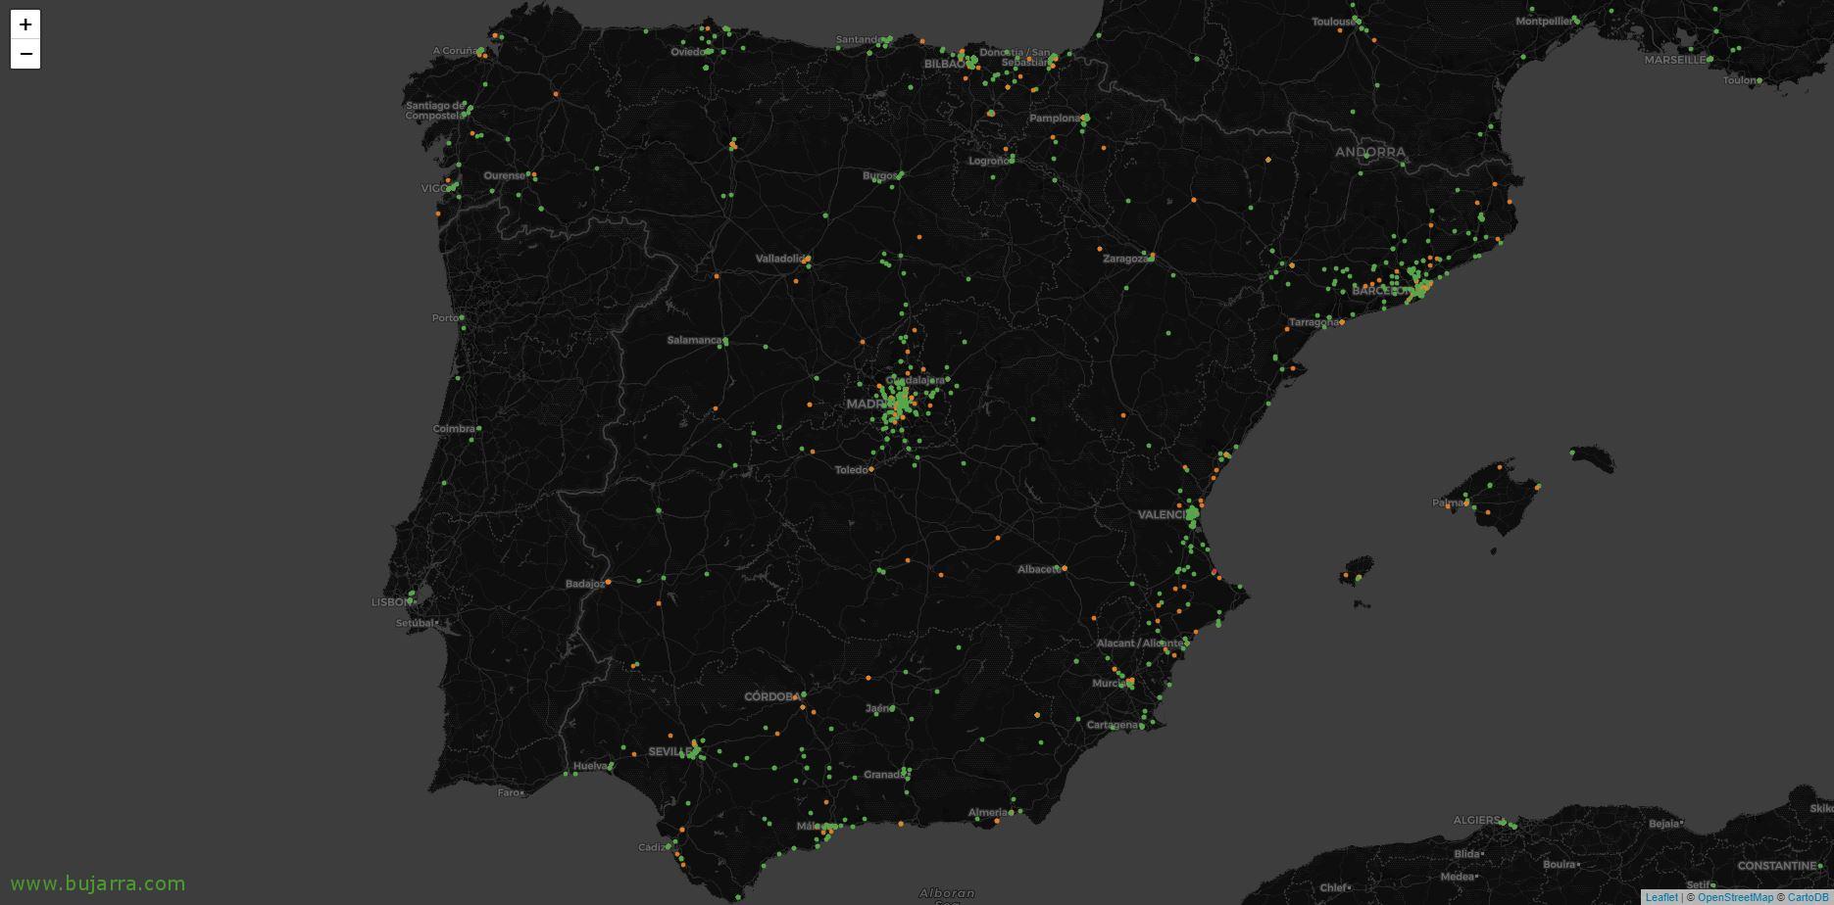Click the www.bujarra.com watermark text
This screenshot has height=905, width=1834.
click(97, 883)
